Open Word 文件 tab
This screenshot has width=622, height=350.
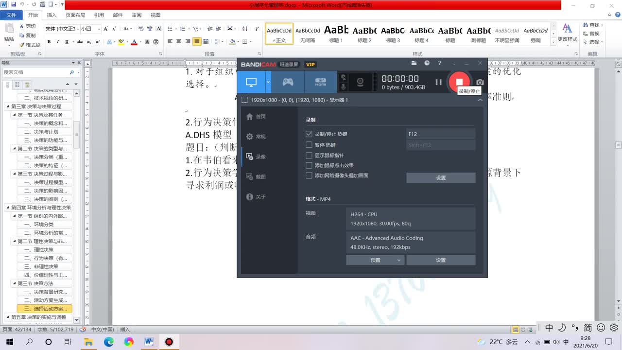click(11, 15)
